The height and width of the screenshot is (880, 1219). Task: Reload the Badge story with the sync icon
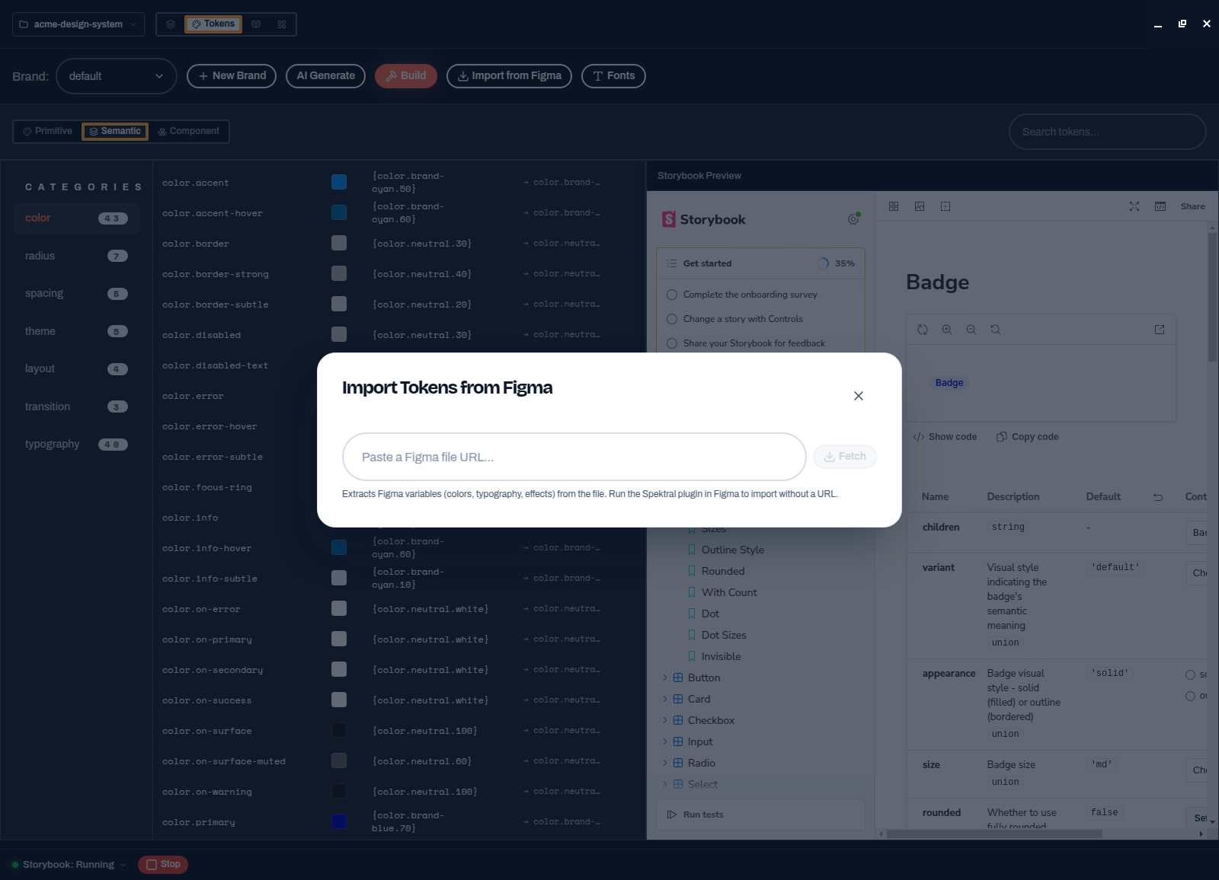coord(923,330)
